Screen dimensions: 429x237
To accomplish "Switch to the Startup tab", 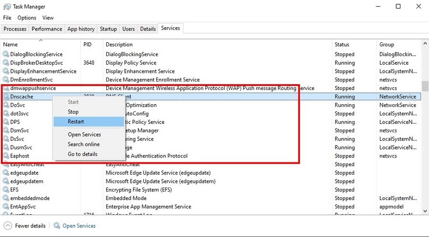I will pyautogui.click(x=108, y=29).
